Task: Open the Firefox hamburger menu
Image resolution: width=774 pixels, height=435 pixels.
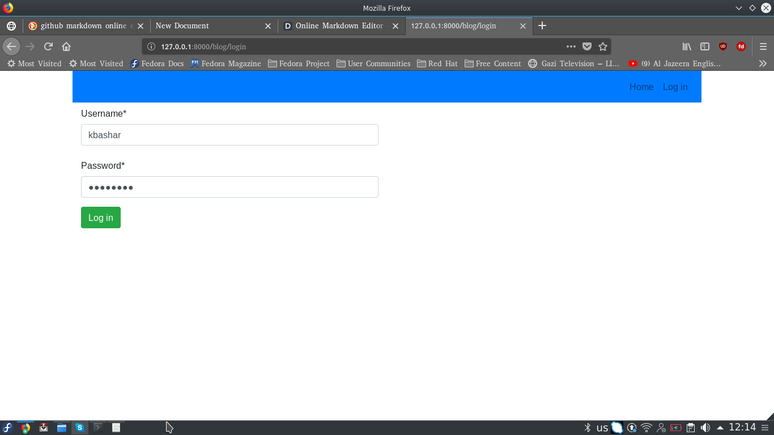Action: [763, 46]
